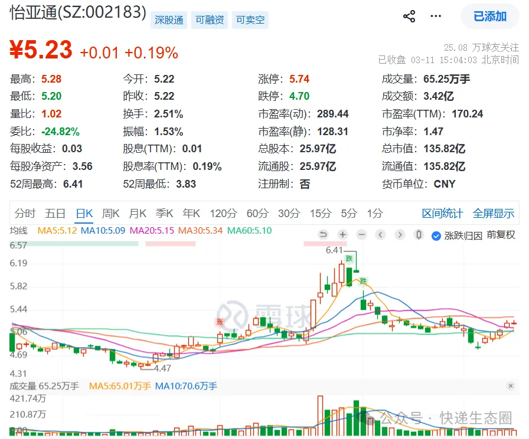Switch to the 30分 chart tab
This screenshot has width=529, height=439.
289,214
